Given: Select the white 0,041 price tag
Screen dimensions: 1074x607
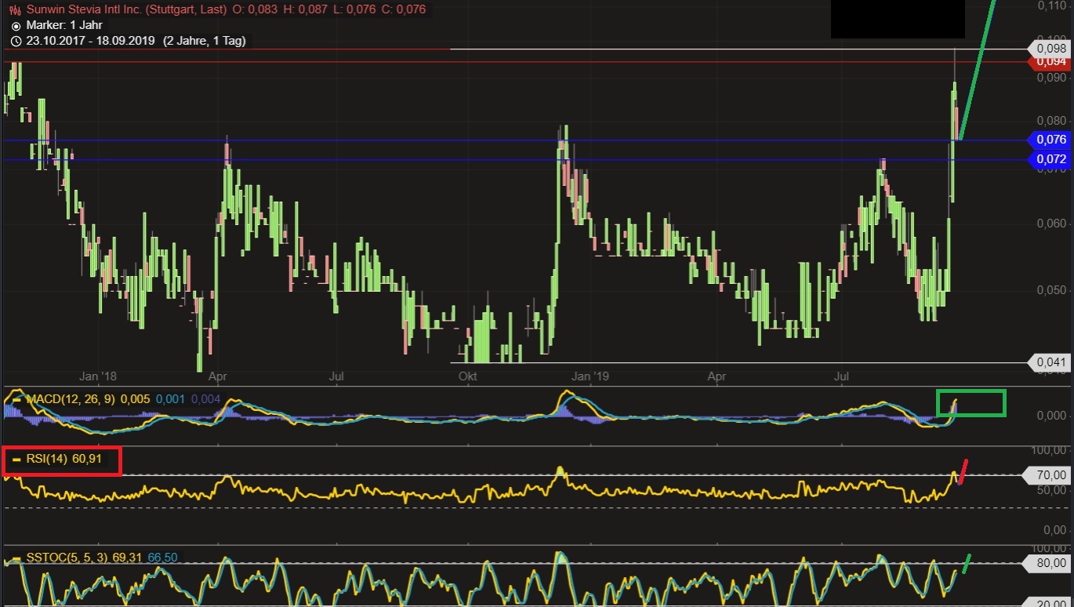Looking at the screenshot, I should point(1050,362).
